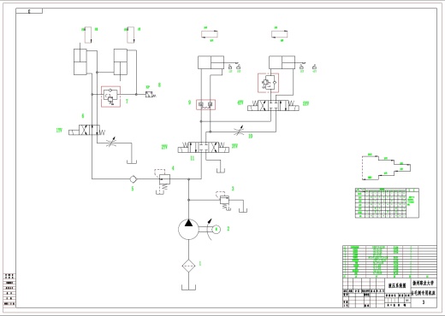Select the green number 5 below the check valve

(133, 188)
